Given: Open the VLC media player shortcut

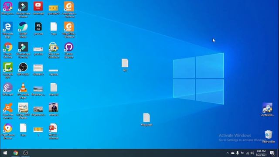Looking at the screenshot, I should click(x=23, y=91).
